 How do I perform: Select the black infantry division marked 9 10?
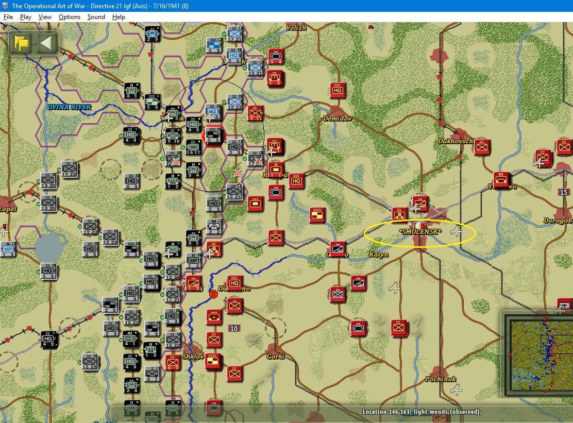pos(173,136)
